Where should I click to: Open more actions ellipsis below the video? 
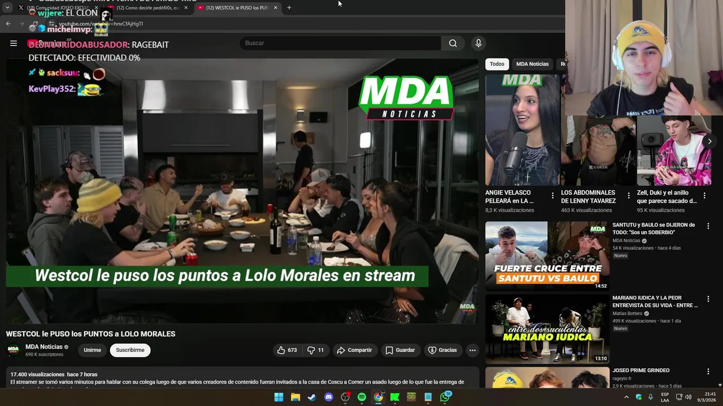[x=472, y=350]
